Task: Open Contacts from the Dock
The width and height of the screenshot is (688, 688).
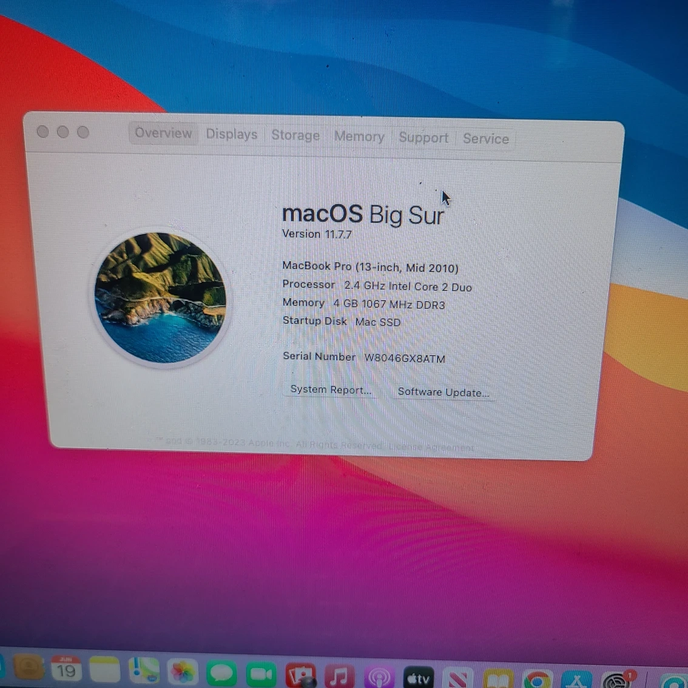Action: (x=28, y=668)
